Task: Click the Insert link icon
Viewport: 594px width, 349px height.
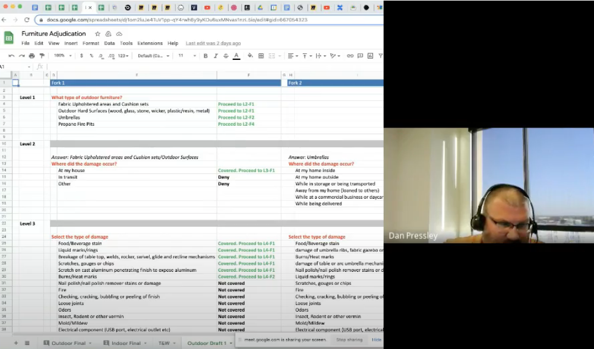Action: point(350,56)
